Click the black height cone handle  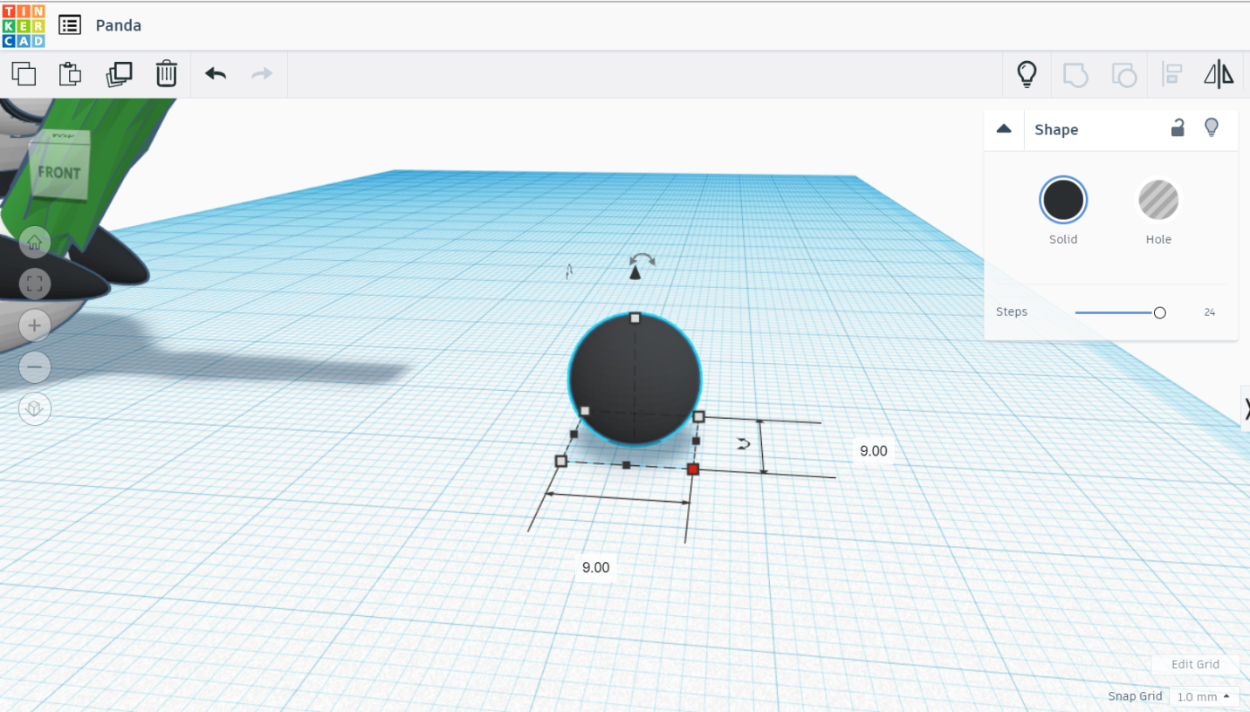click(635, 274)
